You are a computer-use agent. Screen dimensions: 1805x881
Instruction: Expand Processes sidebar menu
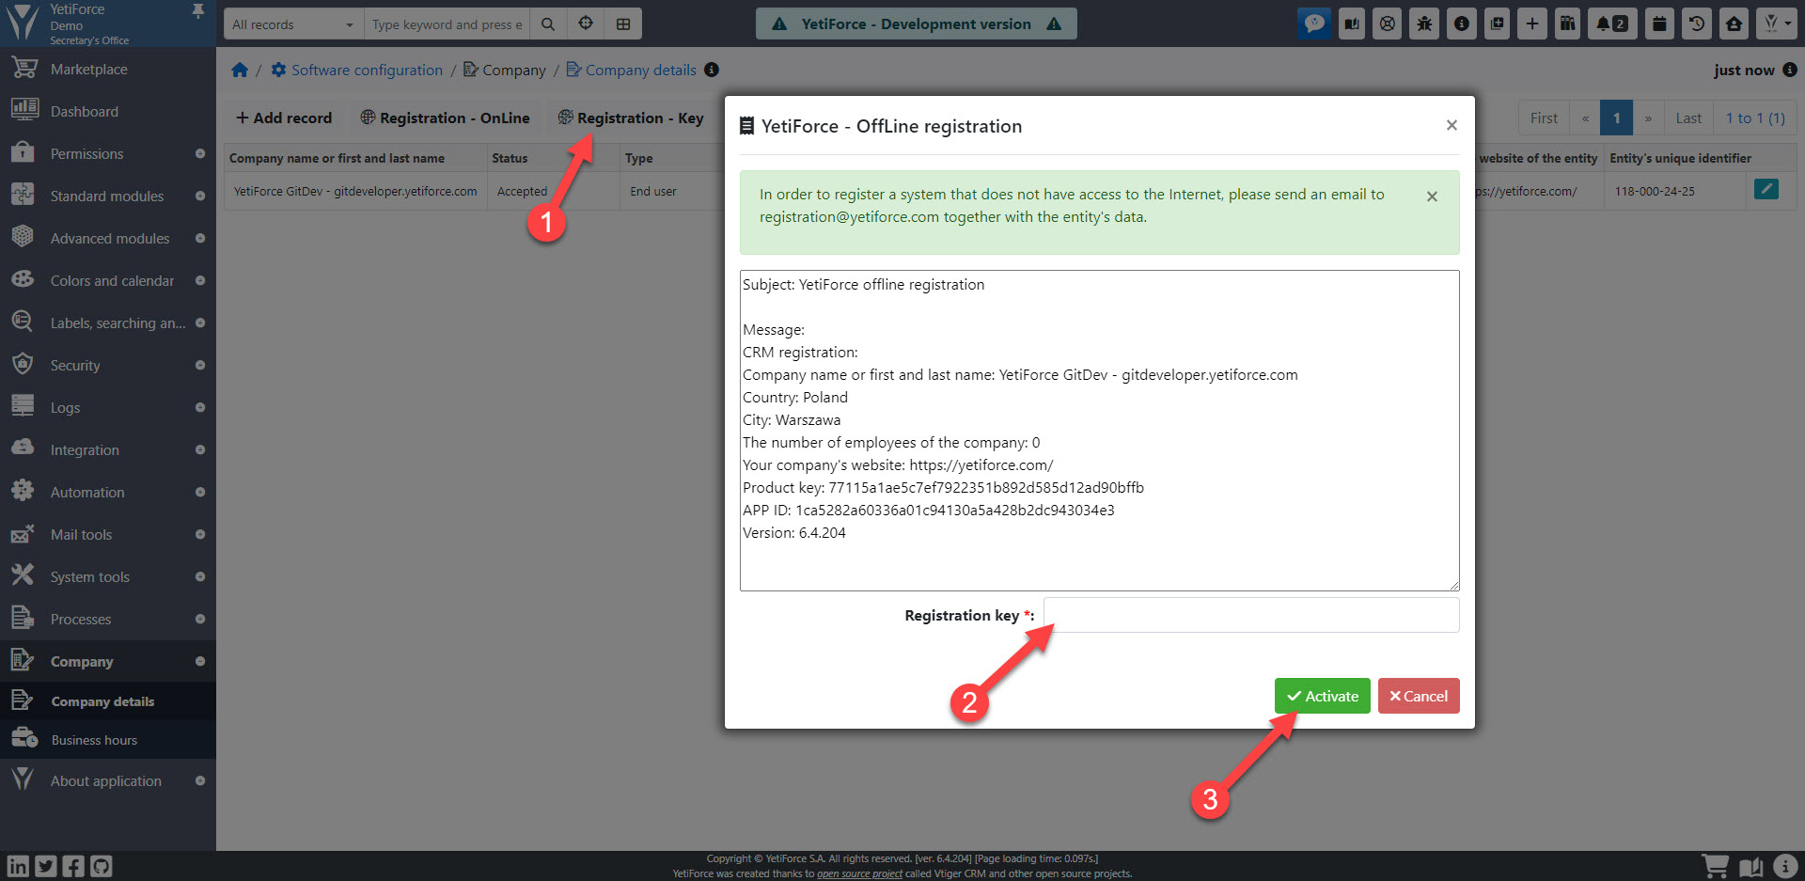pos(108,619)
